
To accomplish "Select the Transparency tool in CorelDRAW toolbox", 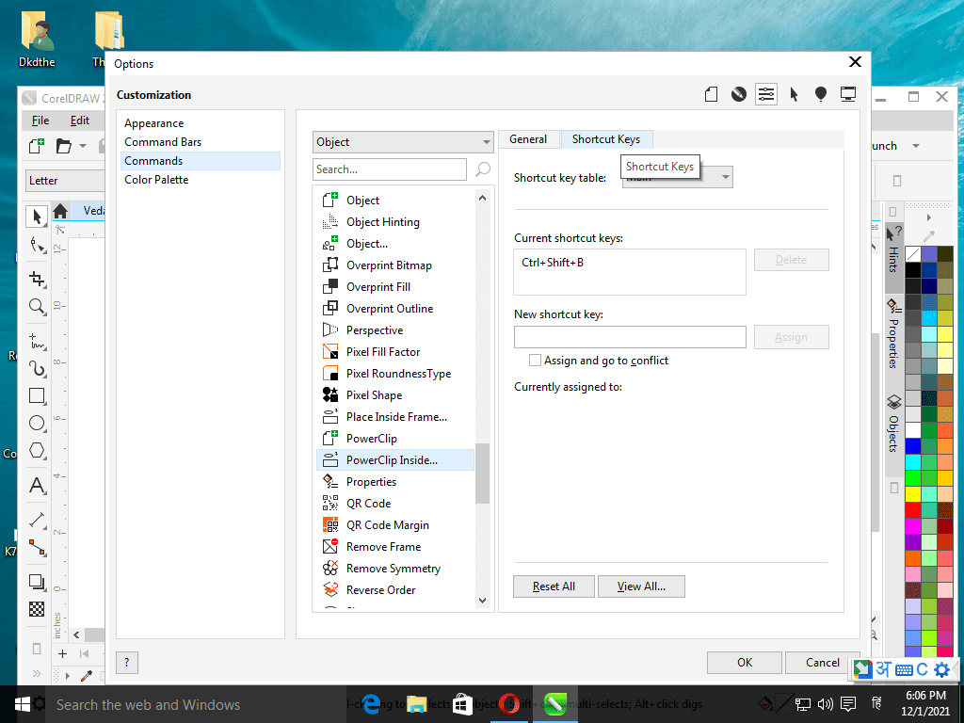I will click(37, 609).
